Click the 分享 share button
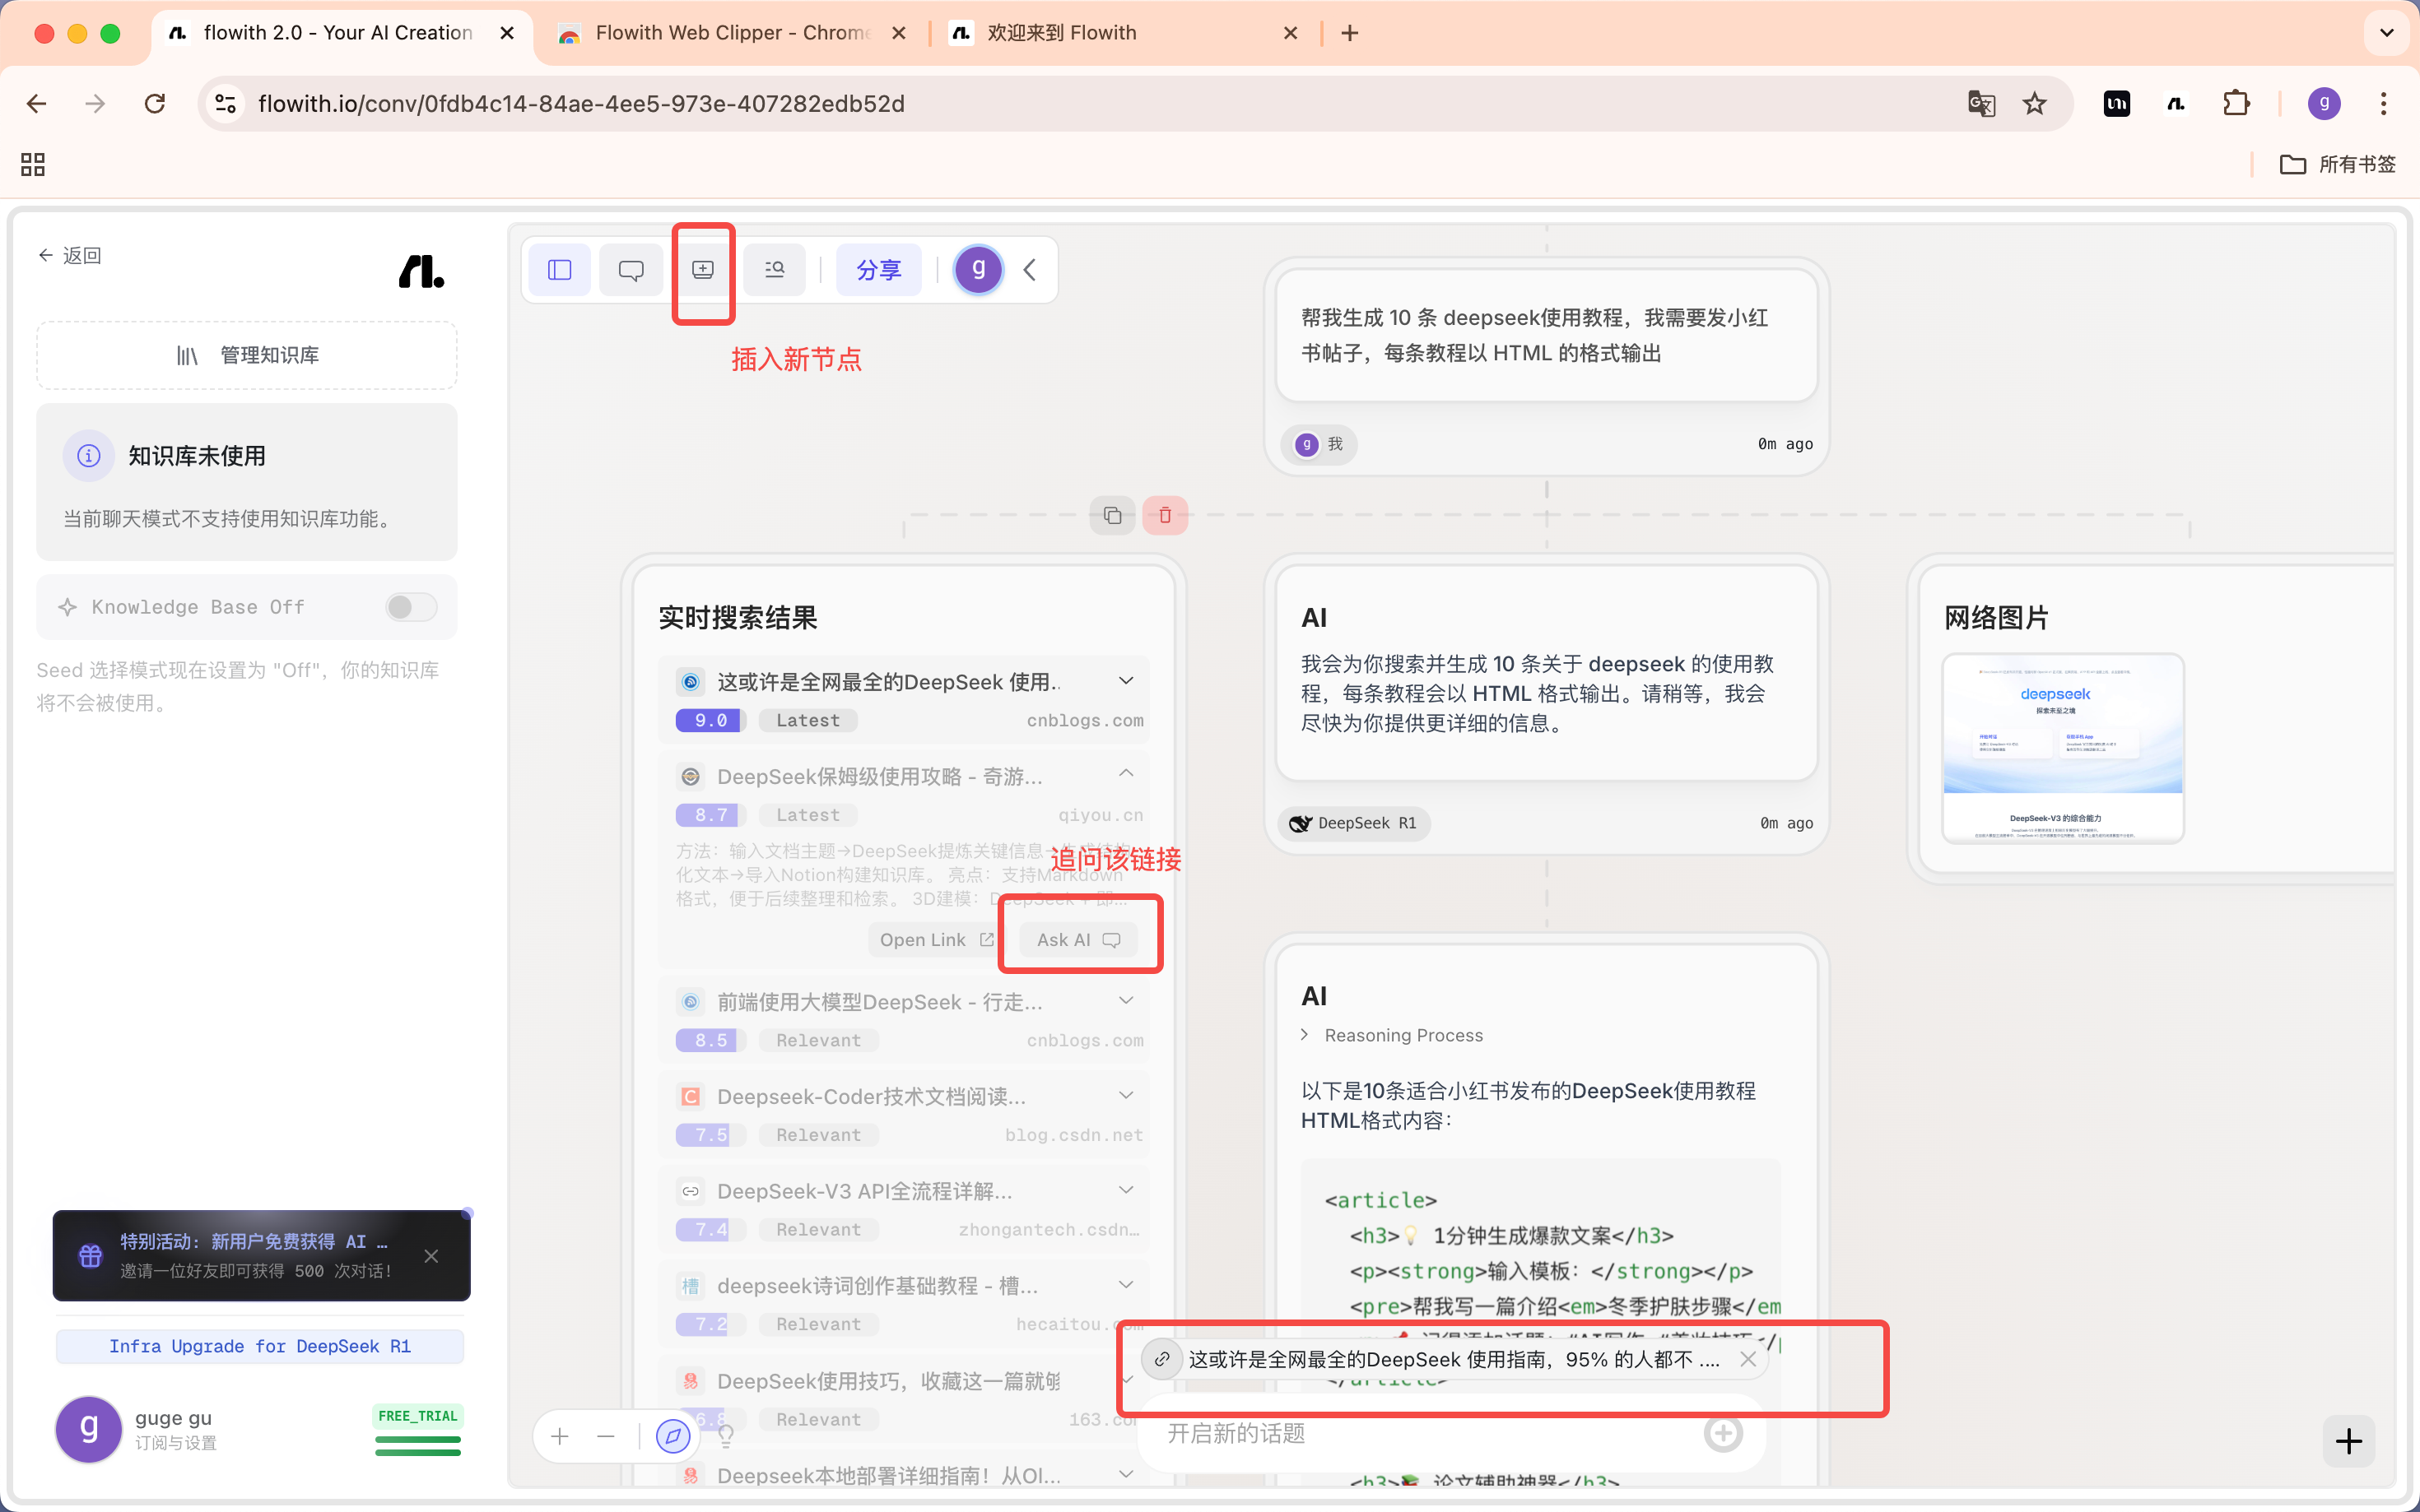2420x1512 pixels. coord(878,270)
